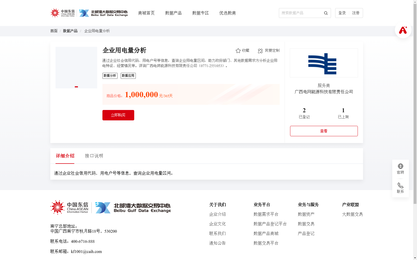
Task: Click the Beibu Gulf Data Exchange header logo
Action: (103, 13)
